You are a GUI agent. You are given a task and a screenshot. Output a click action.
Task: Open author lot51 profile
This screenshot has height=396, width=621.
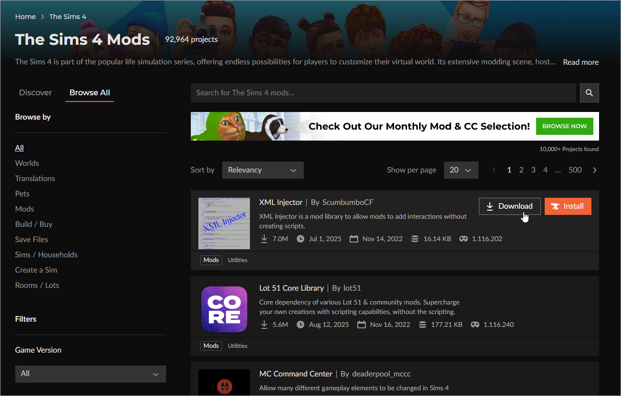tap(352, 288)
